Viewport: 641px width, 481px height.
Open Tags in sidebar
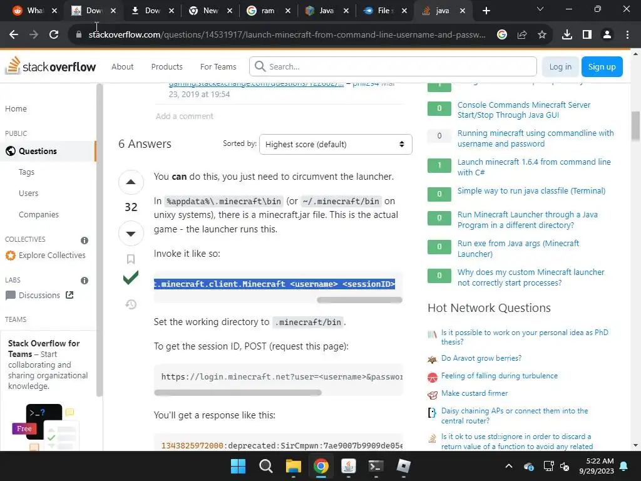tap(26, 172)
